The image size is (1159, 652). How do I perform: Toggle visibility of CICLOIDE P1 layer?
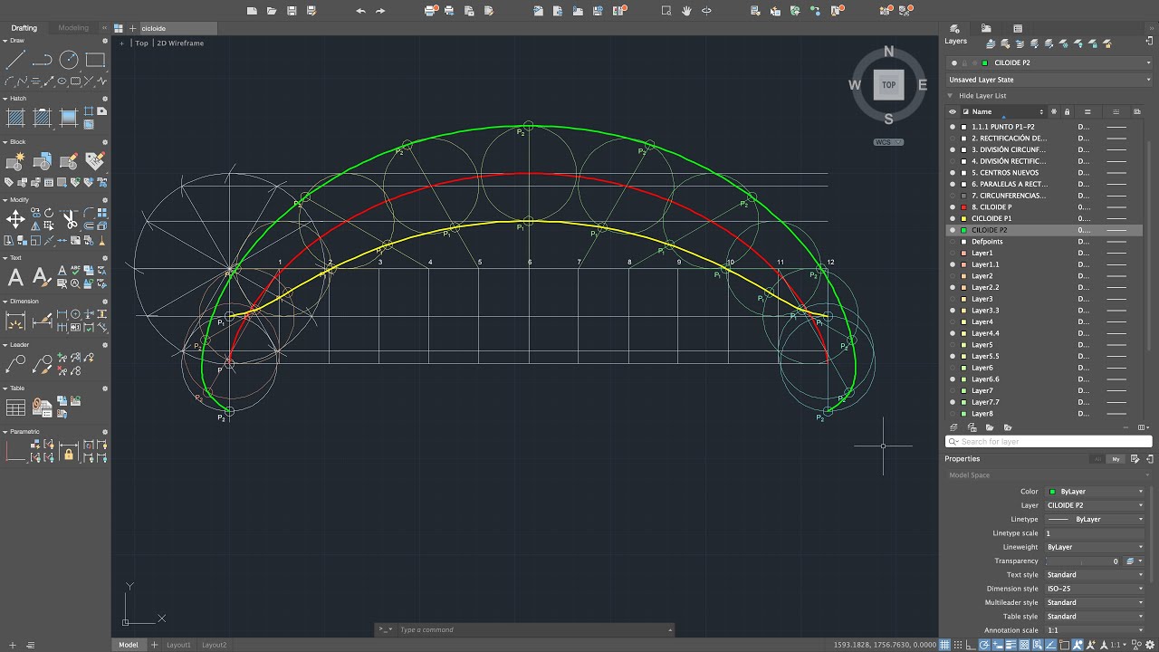(x=953, y=218)
